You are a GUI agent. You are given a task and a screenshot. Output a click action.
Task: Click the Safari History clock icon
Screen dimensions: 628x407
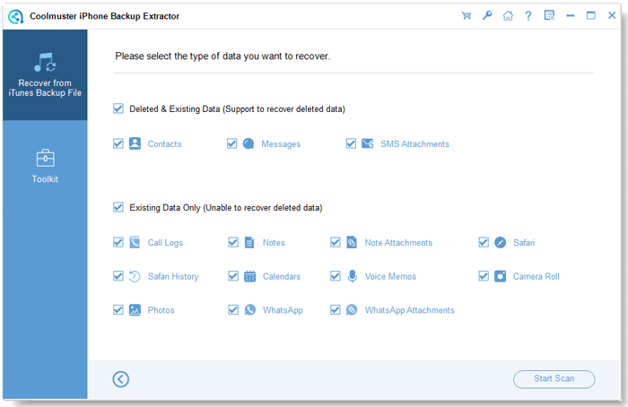[135, 276]
